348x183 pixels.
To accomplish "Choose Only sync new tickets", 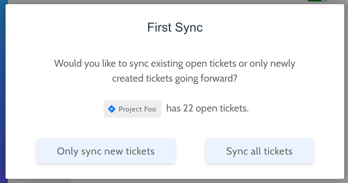I will (x=106, y=151).
